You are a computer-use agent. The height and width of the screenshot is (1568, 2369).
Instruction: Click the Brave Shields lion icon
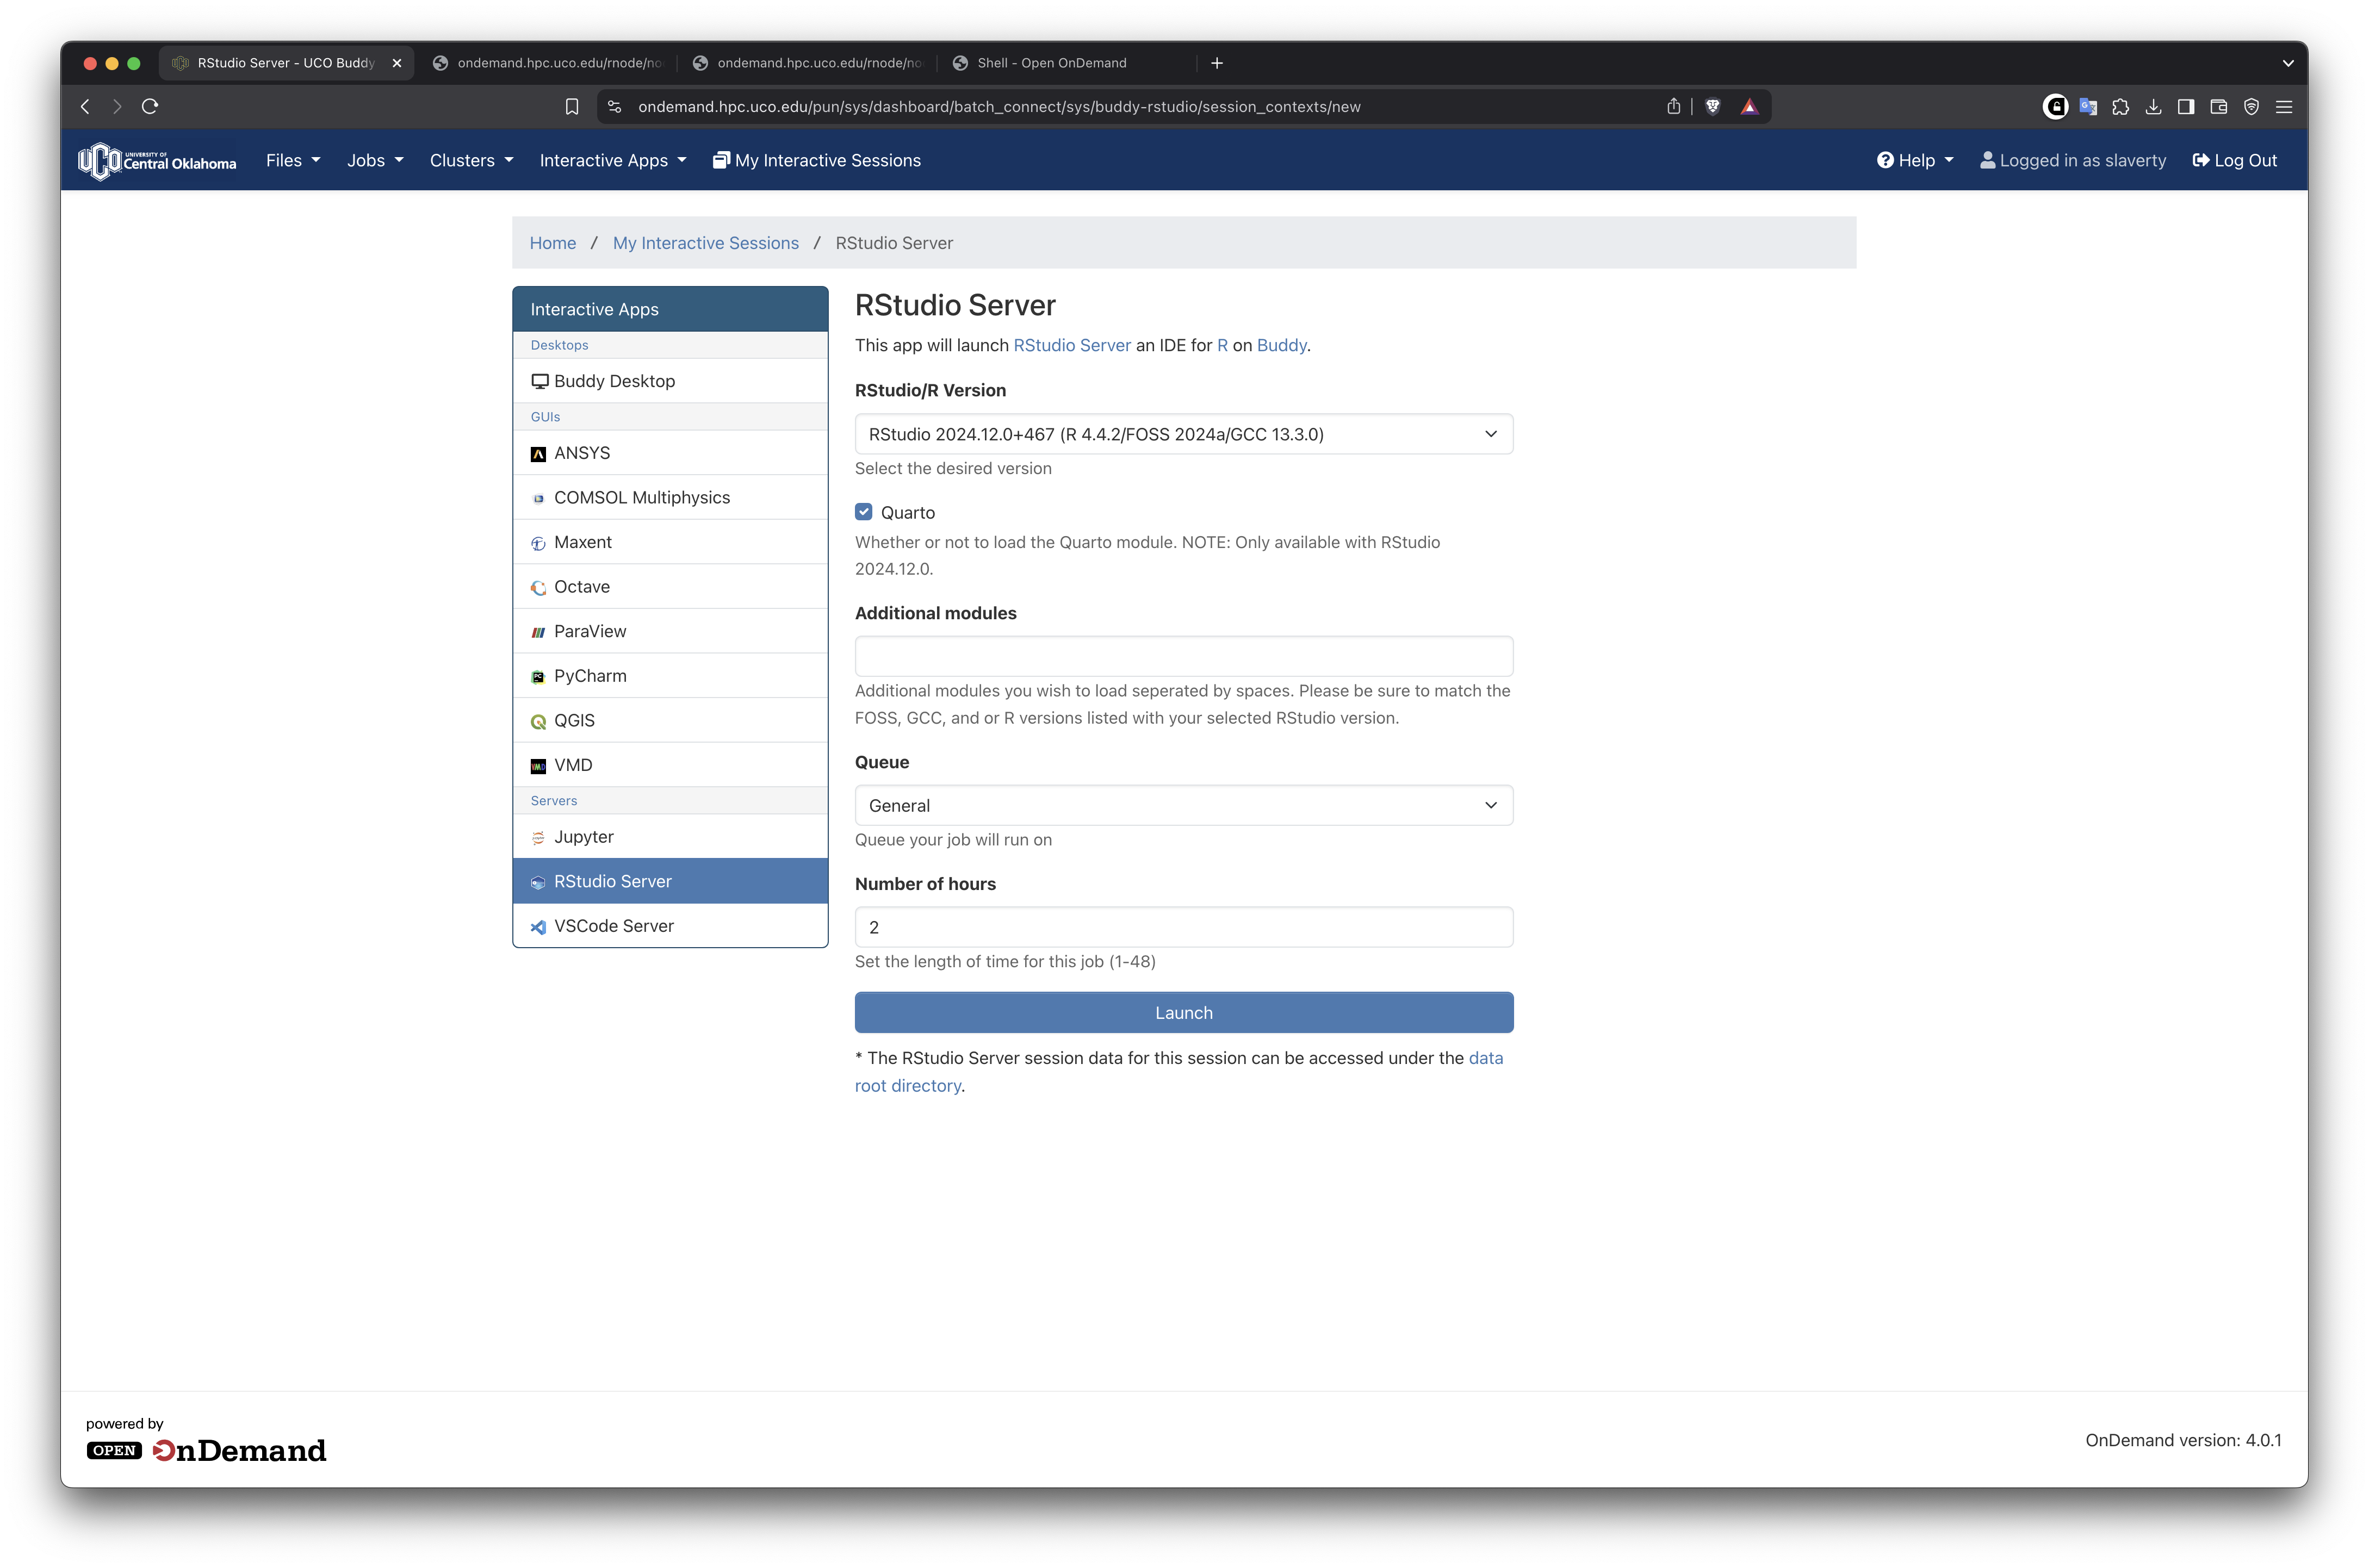(1712, 107)
